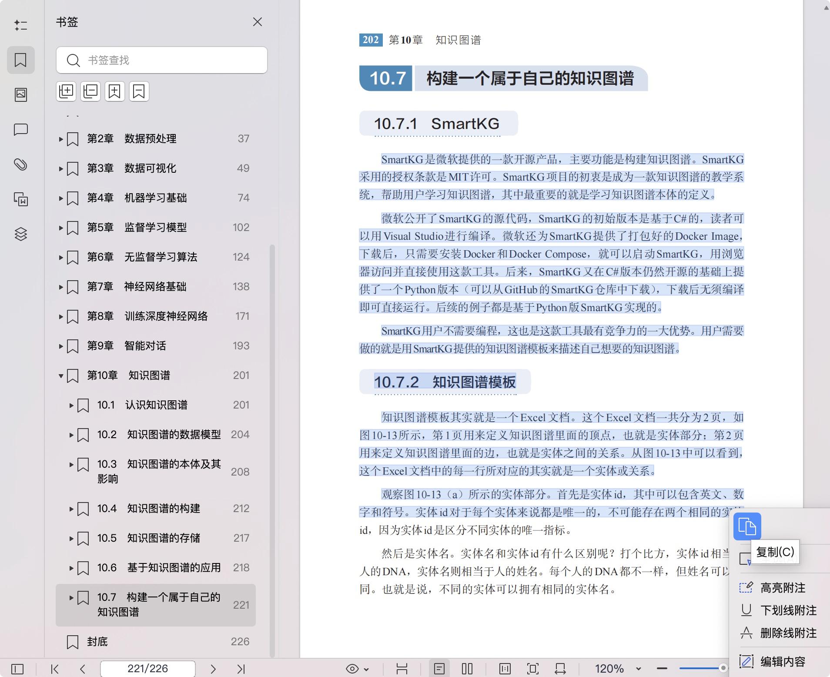Screen dimensions: 830x677
Task: Choose 高亮附注 from context menu
Action: (779, 588)
